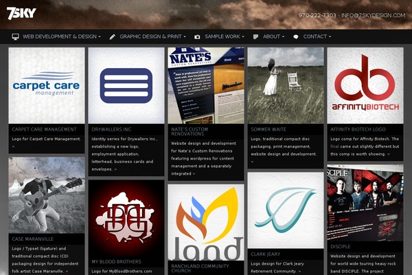Click read-more arrow under Sommer Waite description

(252, 162)
